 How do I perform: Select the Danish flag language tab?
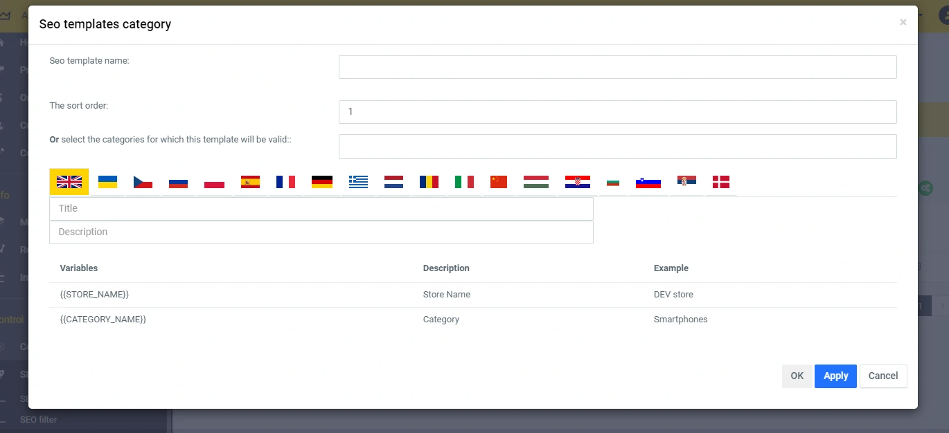(721, 182)
